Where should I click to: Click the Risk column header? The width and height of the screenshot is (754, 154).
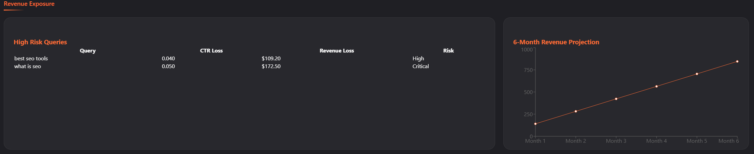click(x=448, y=51)
